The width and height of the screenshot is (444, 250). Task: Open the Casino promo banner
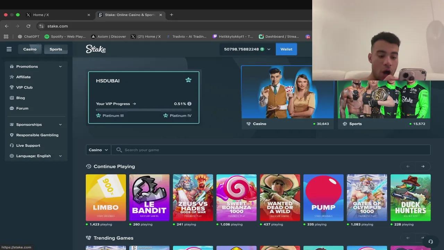coord(288,98)
